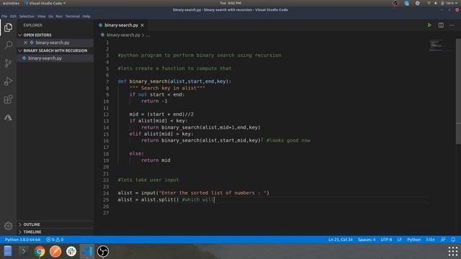Open the Extensions view
This screenshot has height=259, width=461.
click(x=8, y=99)
